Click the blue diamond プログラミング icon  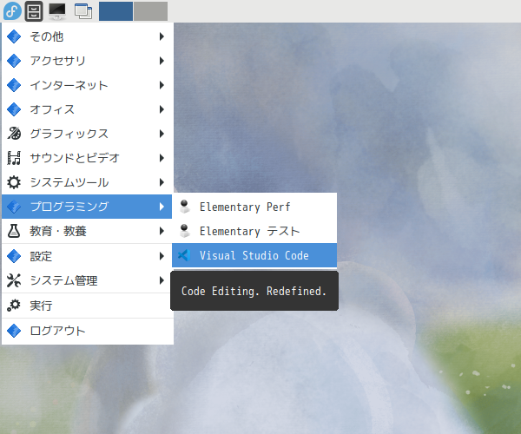click(14, 207)
